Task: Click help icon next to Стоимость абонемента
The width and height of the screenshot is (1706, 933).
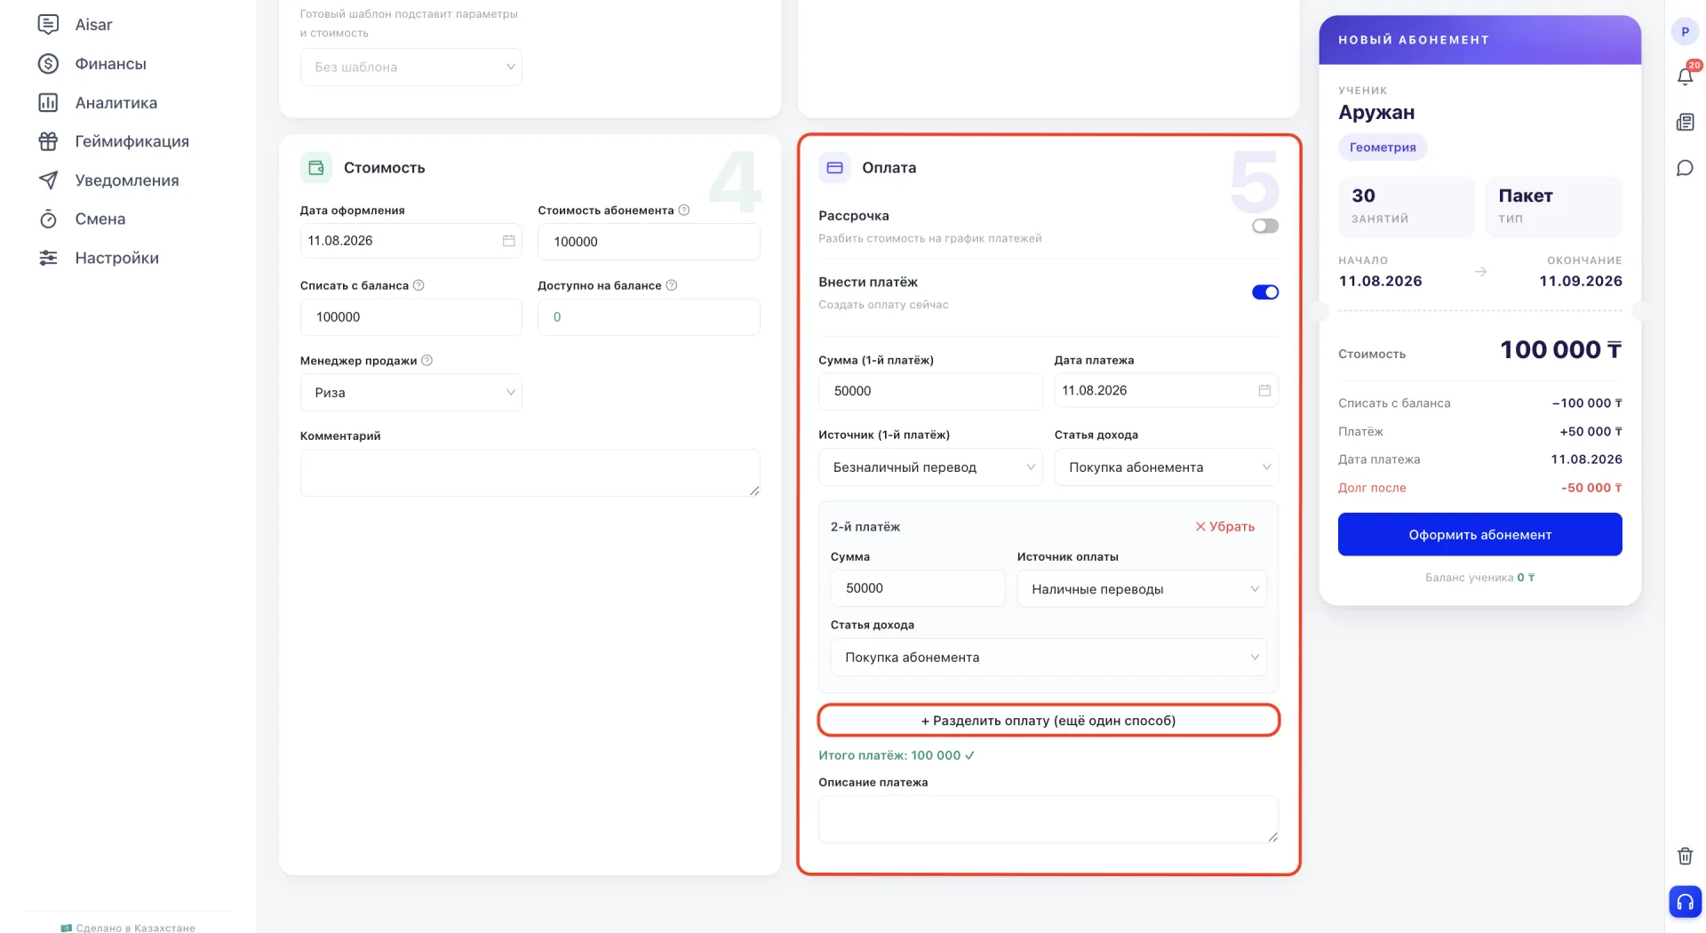Action: click(684, 211)
